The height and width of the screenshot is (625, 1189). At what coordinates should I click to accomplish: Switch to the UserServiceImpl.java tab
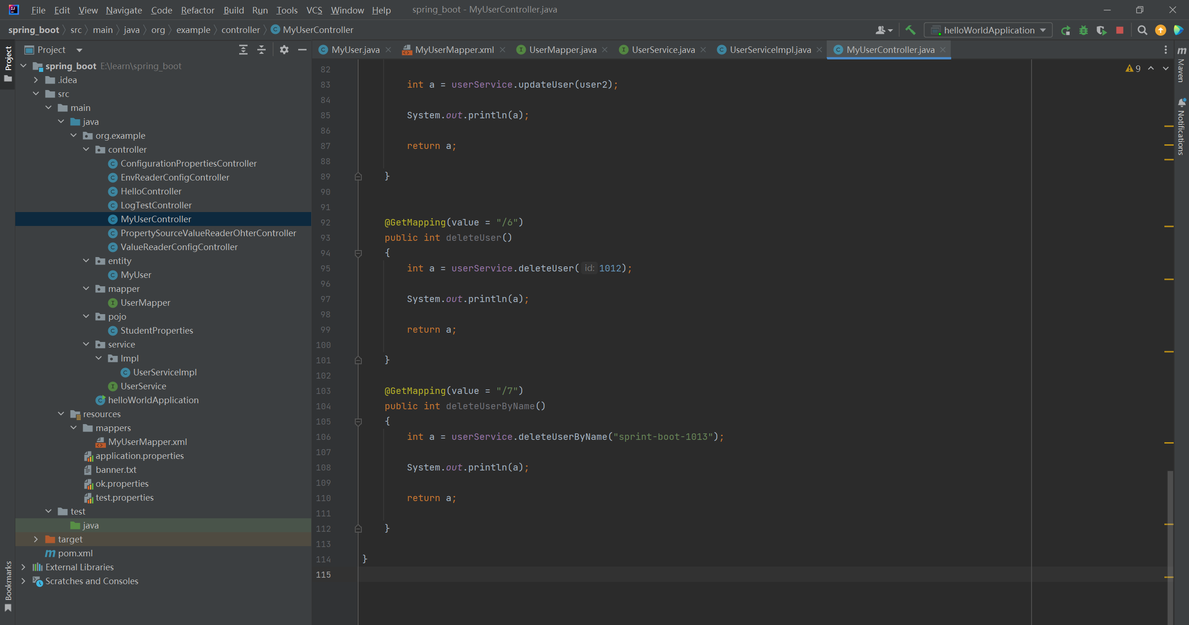(x=770, y=50)
